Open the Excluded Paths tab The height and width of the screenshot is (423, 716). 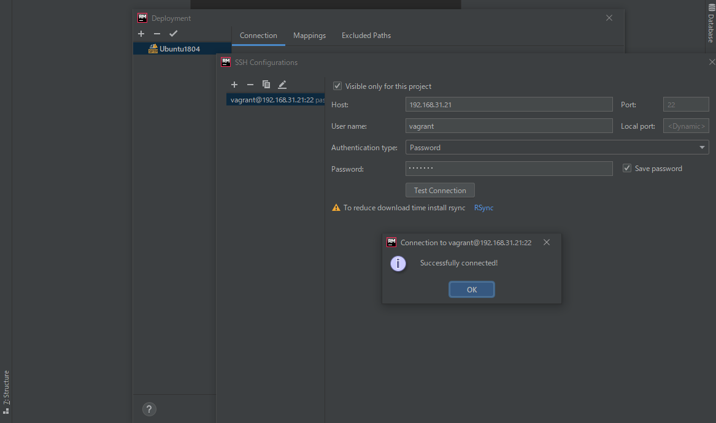tap(366, 36)
